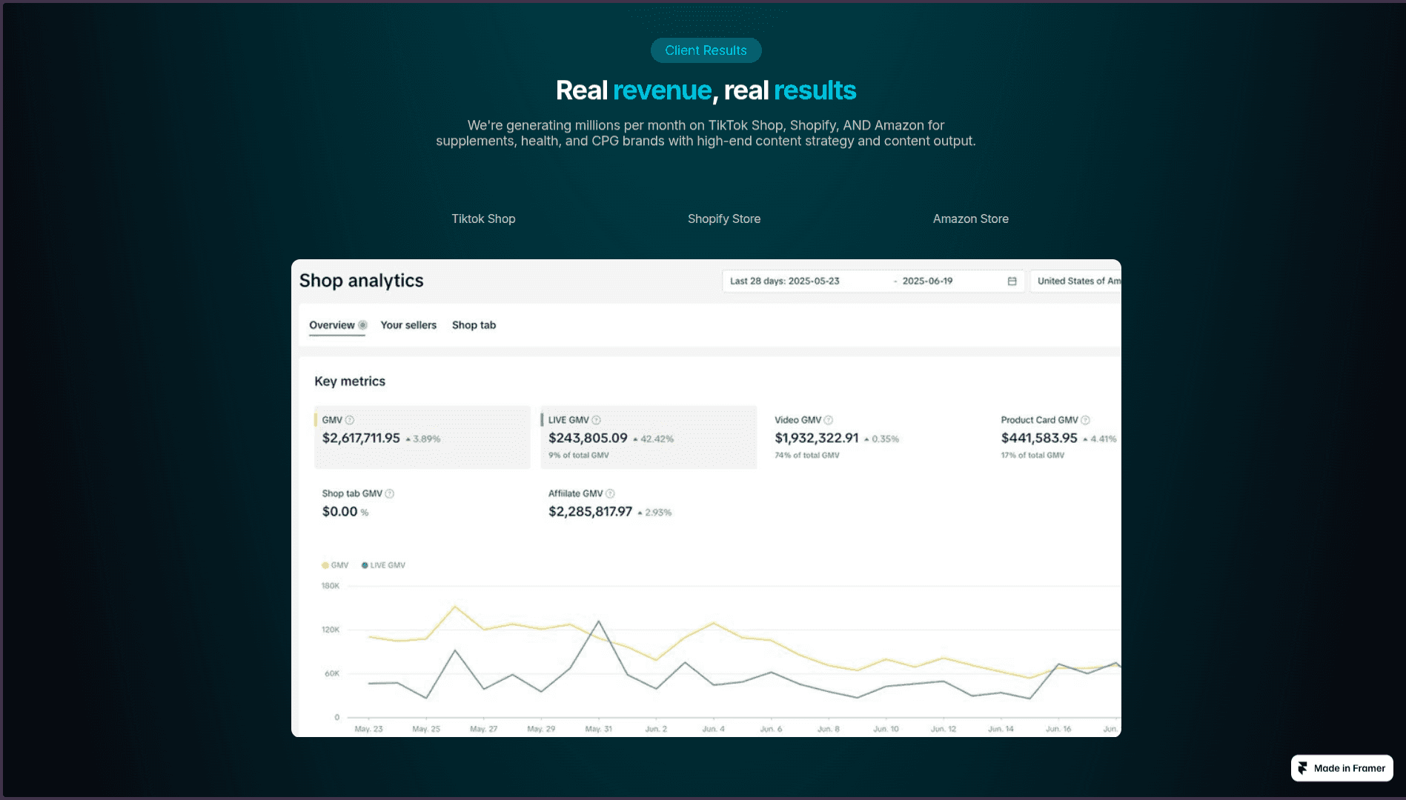Click the Shop analytics title
Image resolution: width=1406 pixels, height=800 pixels.
point(361,281)
